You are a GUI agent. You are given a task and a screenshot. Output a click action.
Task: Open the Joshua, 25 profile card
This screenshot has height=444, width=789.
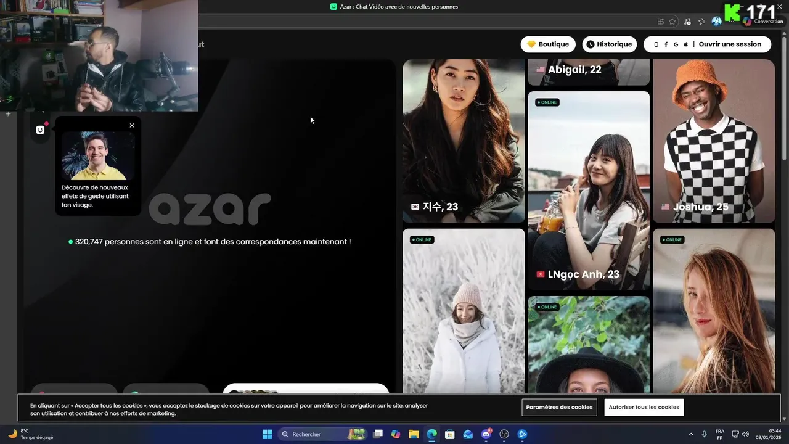tap(714, 141)
